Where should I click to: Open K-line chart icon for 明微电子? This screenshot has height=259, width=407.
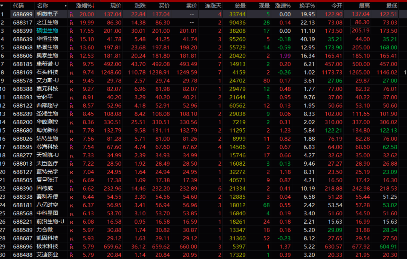coord(71,15)
